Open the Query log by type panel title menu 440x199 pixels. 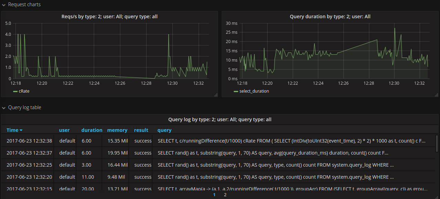point(220,119)
